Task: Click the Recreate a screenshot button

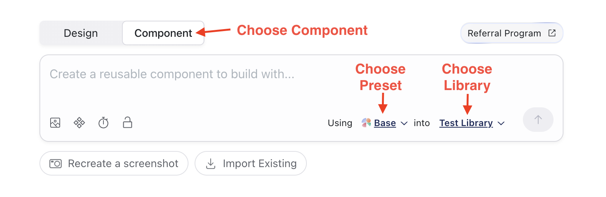Action: point(114,163)
